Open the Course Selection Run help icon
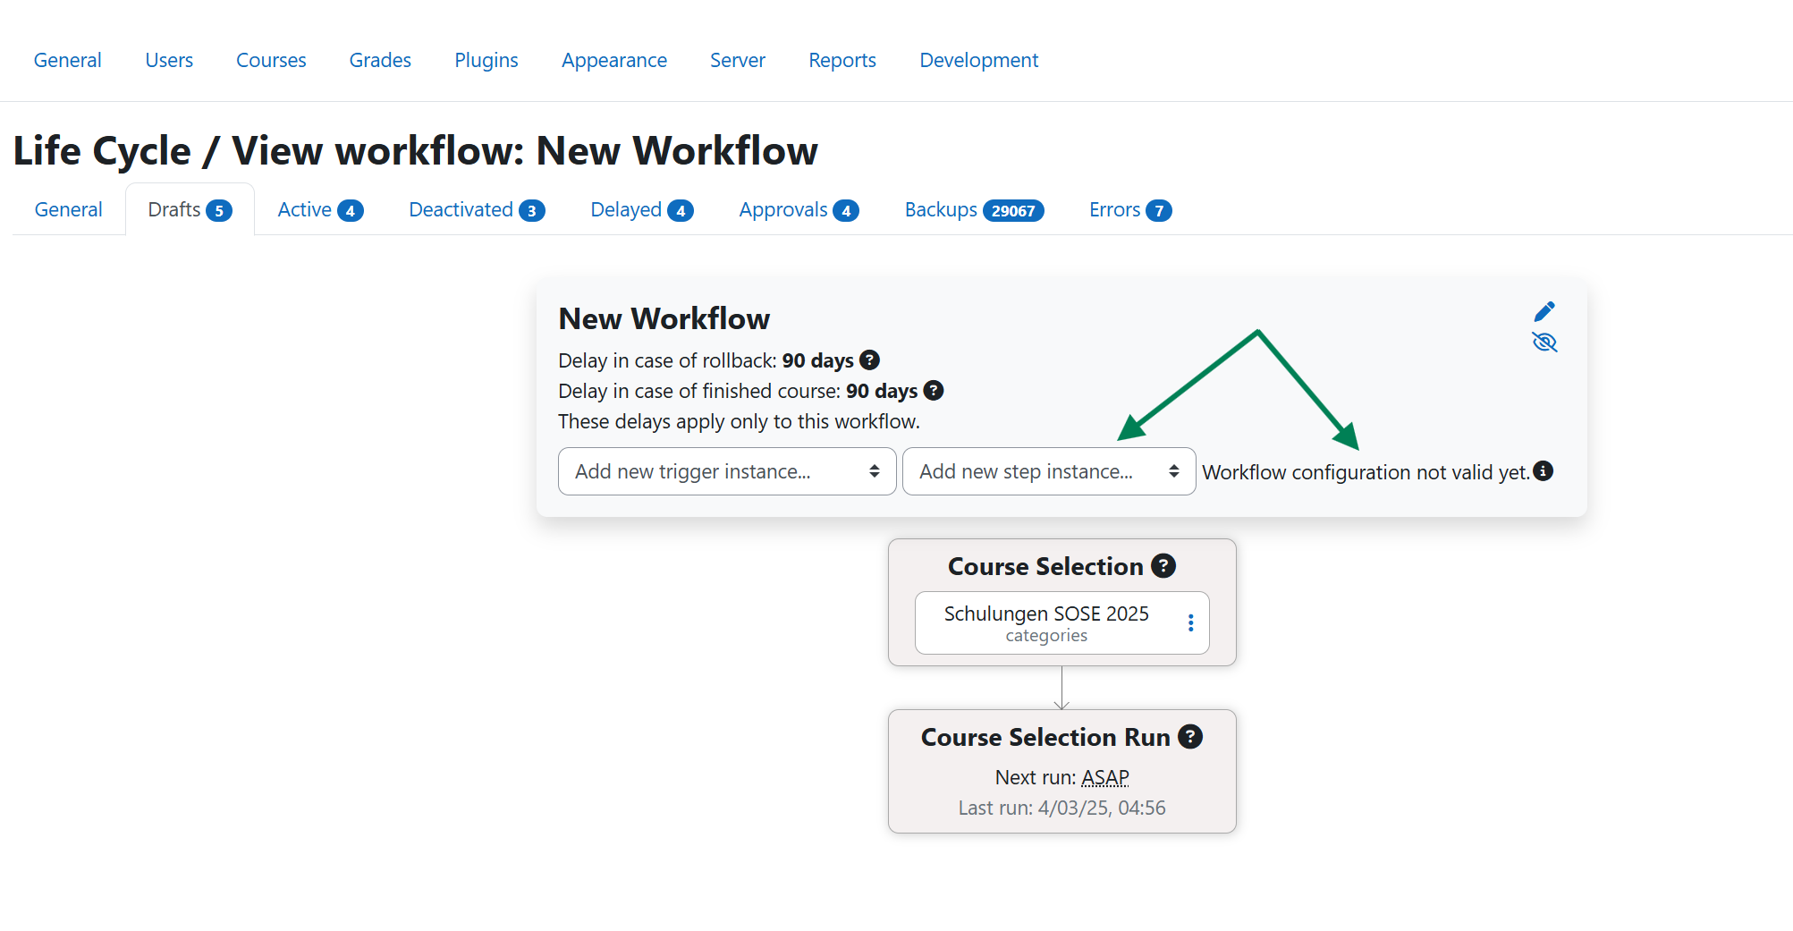The width and height of the screenshot is (1793, 931). (1189, 737)
